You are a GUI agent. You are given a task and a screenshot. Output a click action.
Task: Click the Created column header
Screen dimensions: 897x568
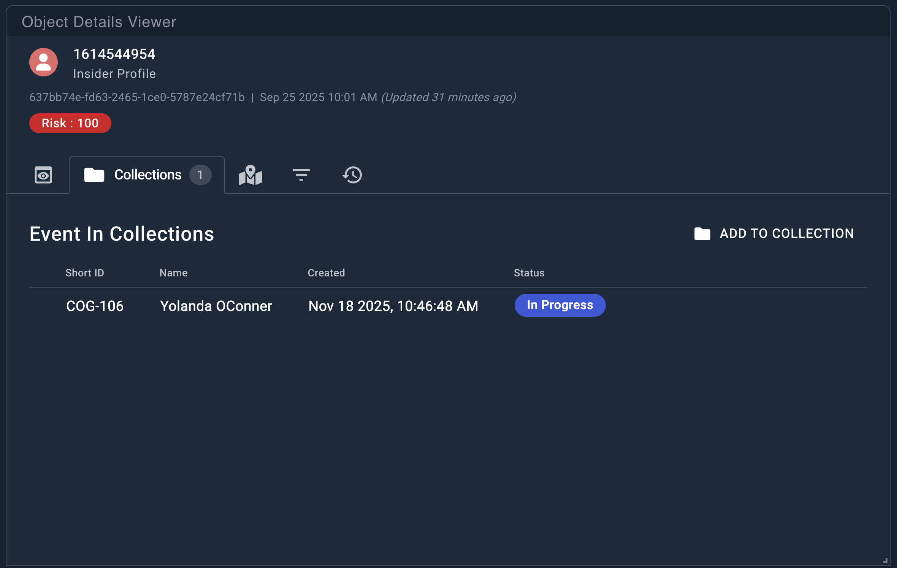pos(326,273)
